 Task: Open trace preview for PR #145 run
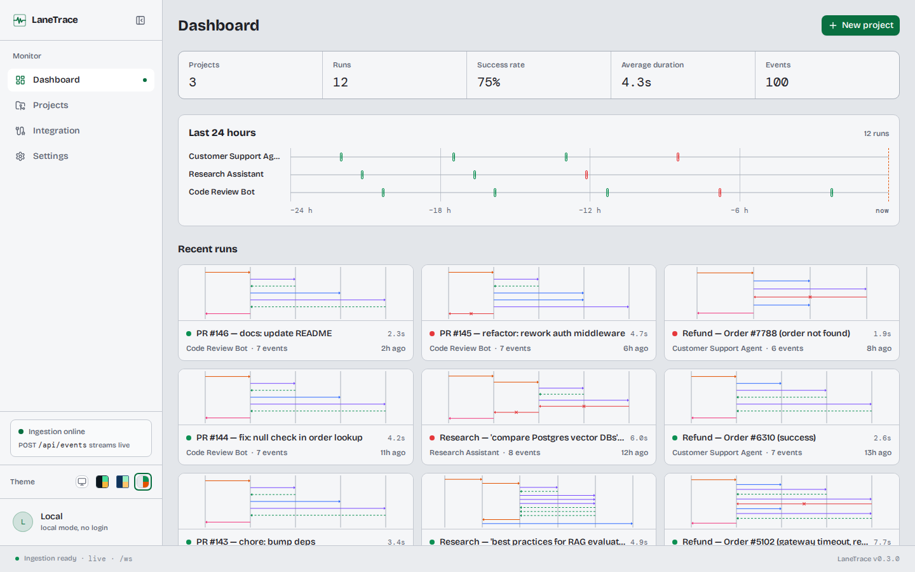(x=539, y=293)
